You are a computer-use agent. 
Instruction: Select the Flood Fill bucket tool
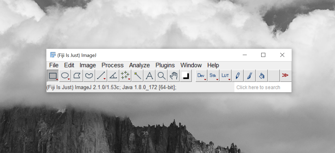[262, 76]
